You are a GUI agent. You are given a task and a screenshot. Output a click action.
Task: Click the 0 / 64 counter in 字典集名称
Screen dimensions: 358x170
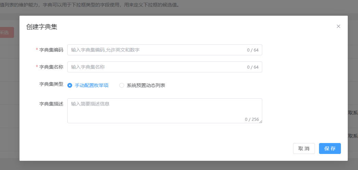pos(253,67)
